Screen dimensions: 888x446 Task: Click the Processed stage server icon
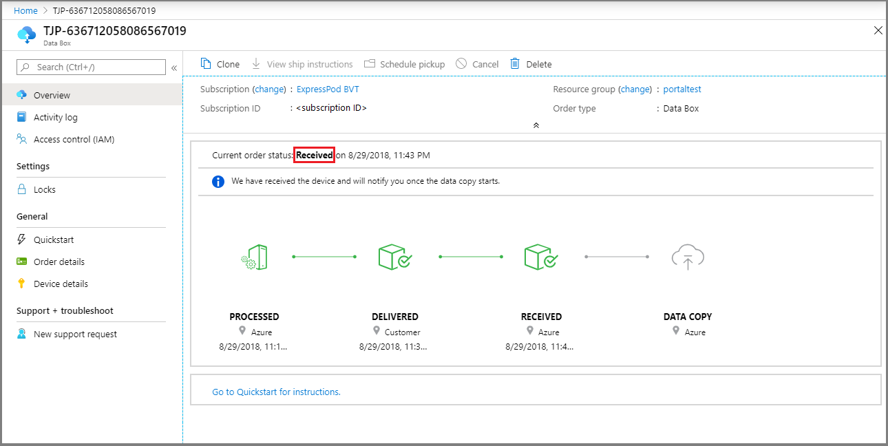coord(255,257)
